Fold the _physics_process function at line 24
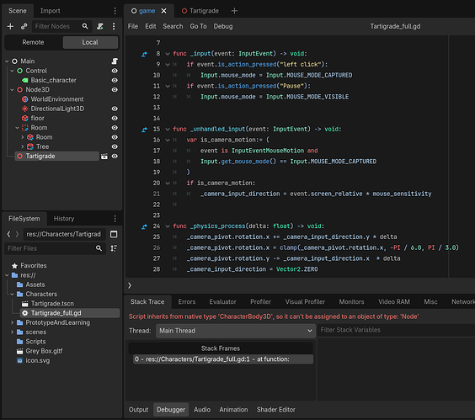475x420 pixels. (168, 226)
